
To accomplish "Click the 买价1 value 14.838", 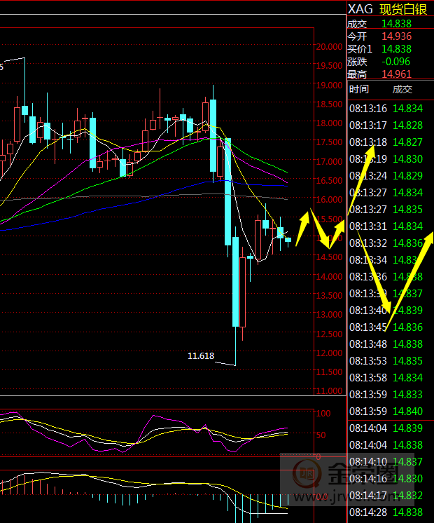I will (x=396, y=49).
